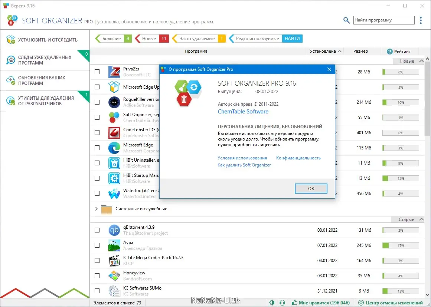Viewport: 431px width, 307px height.
Task: Click the qBittorrent program icon
Action: point(114,230)
